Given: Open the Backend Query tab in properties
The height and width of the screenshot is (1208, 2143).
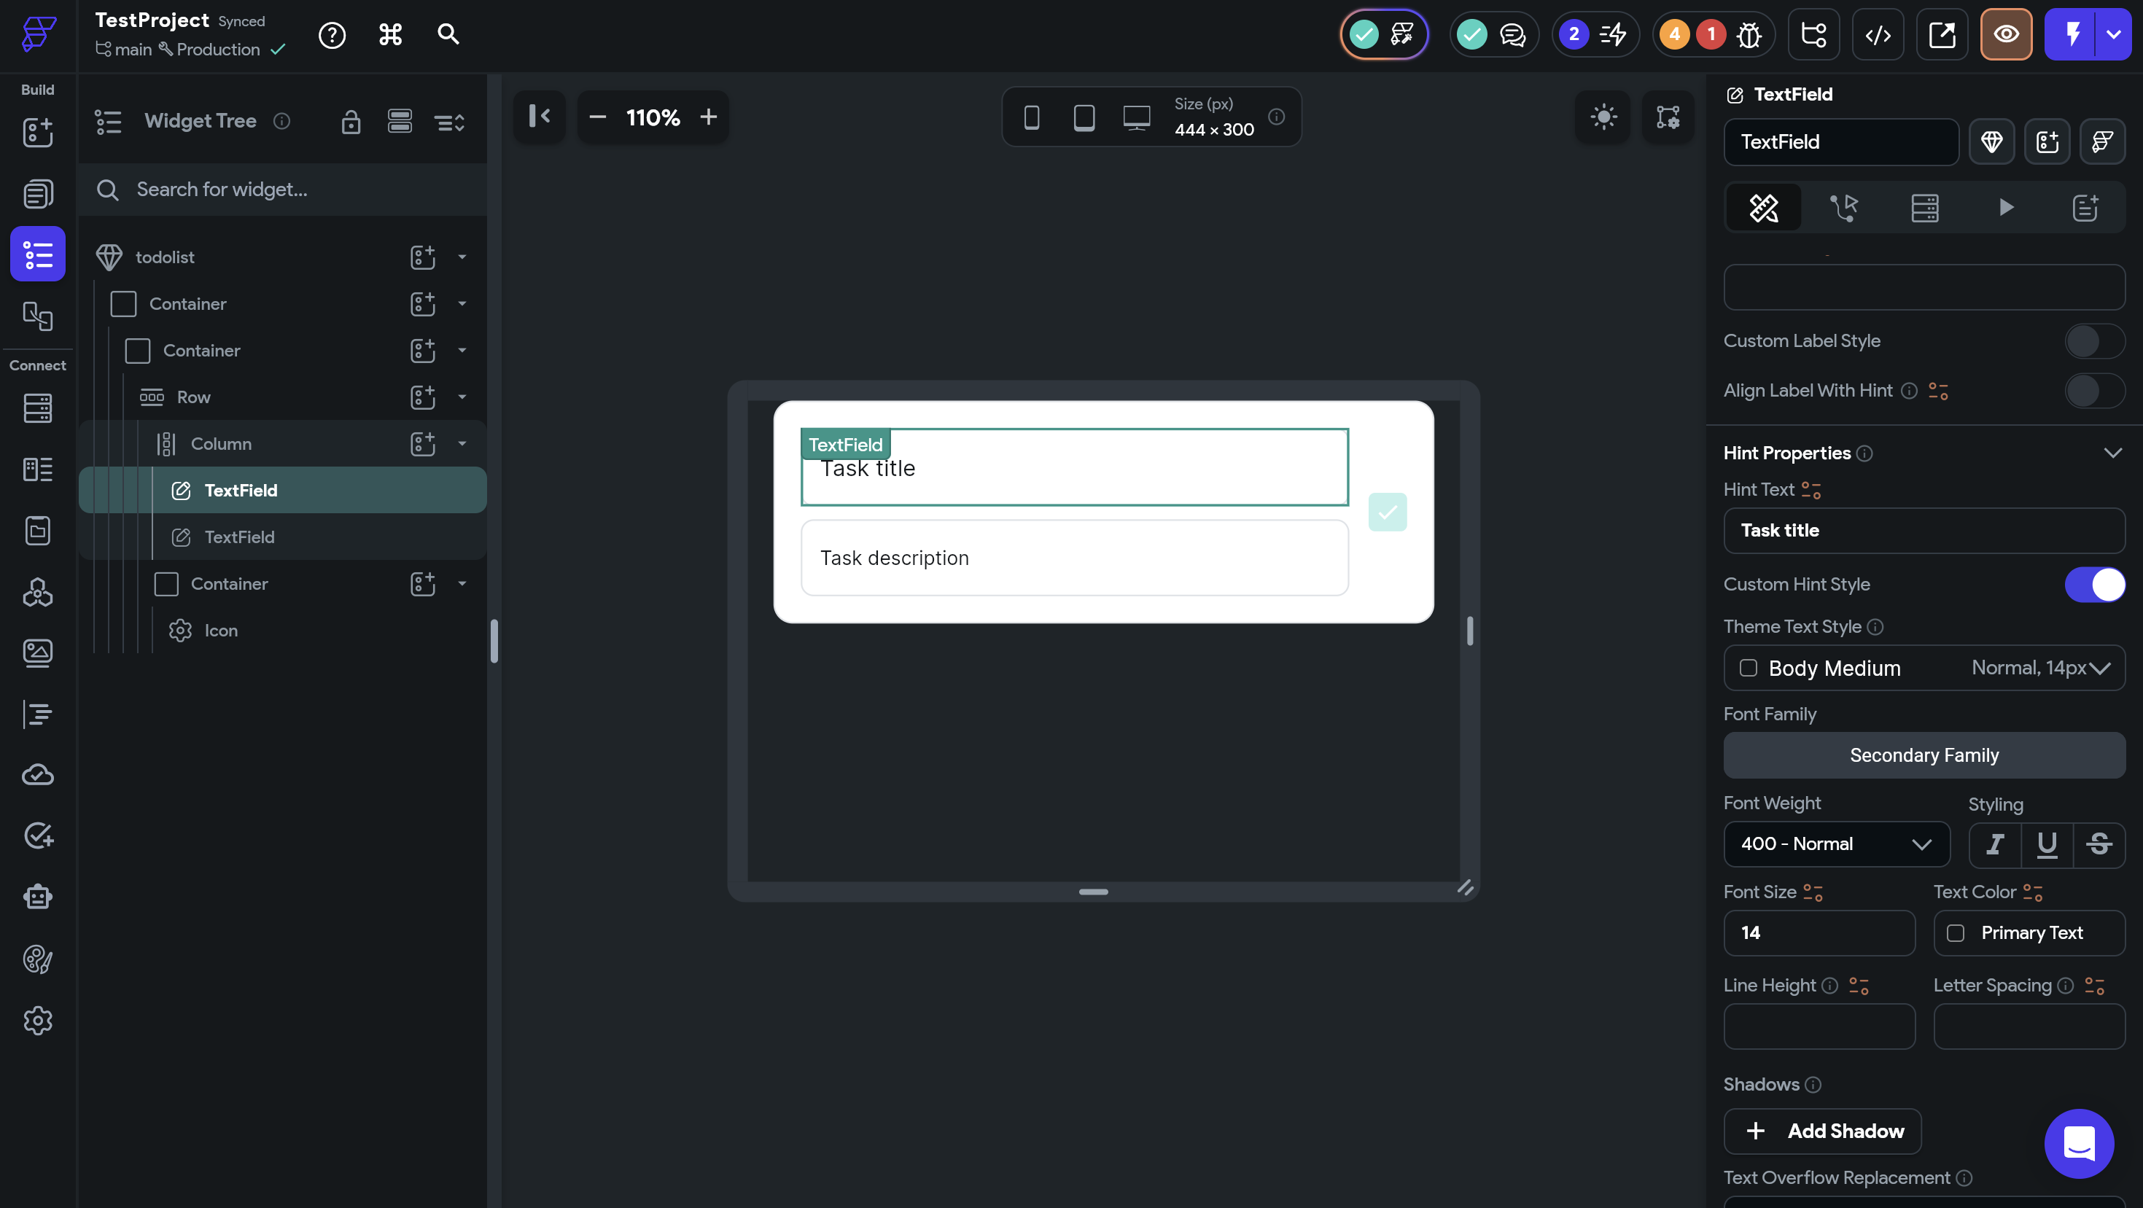Looking at the screenshot, I should point(1924,207).
